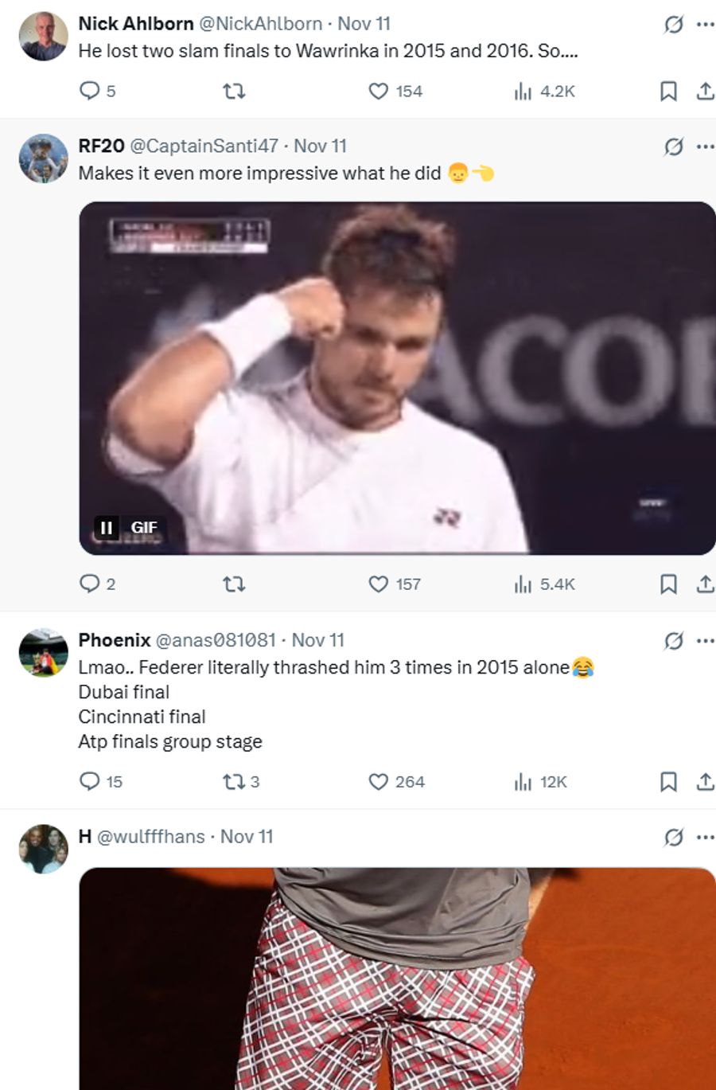Show the 15 replies on Phoenix's tweet
The image size is (716, 1090).
(90, 782)
